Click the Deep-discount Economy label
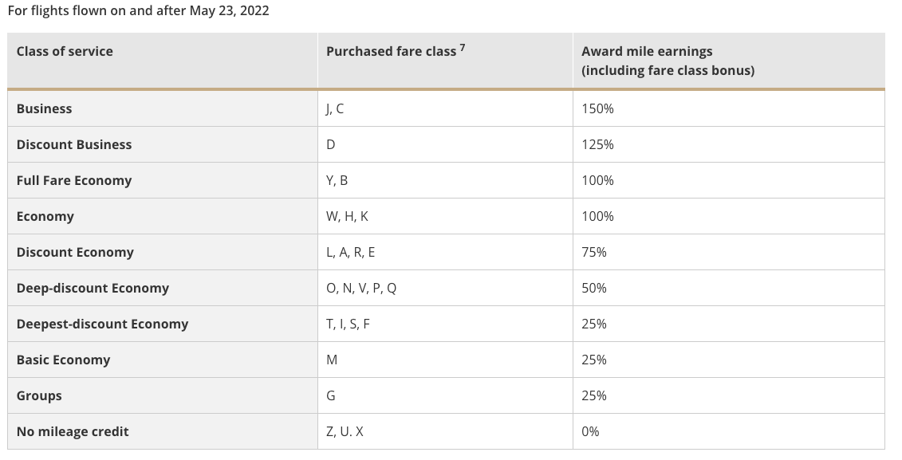902x460 pixels. [93, 288]
